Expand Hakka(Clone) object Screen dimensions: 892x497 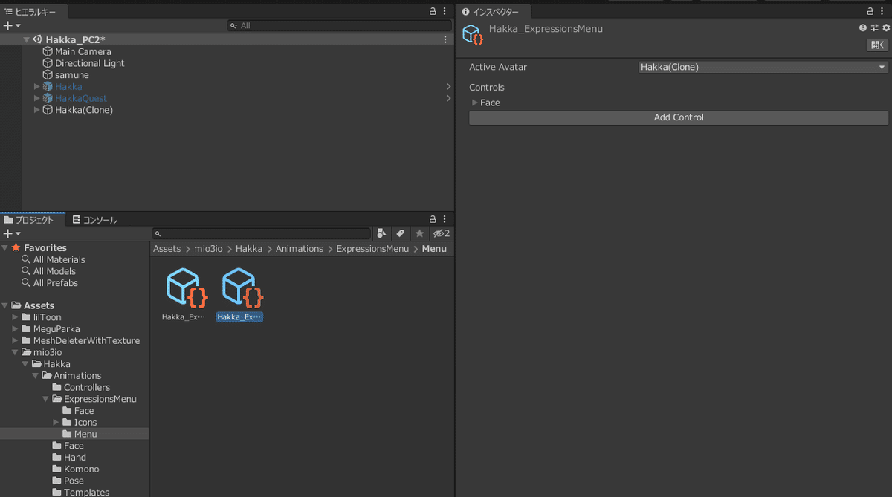coord(37,110)
